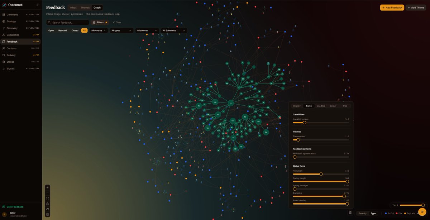Viewport: 430px width, 220px height.
Task: Zoom in on the graph with plus icon
Action: [48, 187]
